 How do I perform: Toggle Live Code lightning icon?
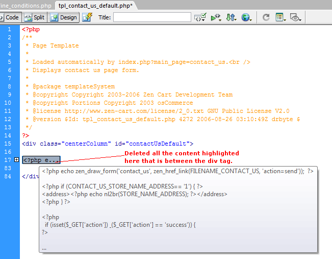[x=87, y=17]
